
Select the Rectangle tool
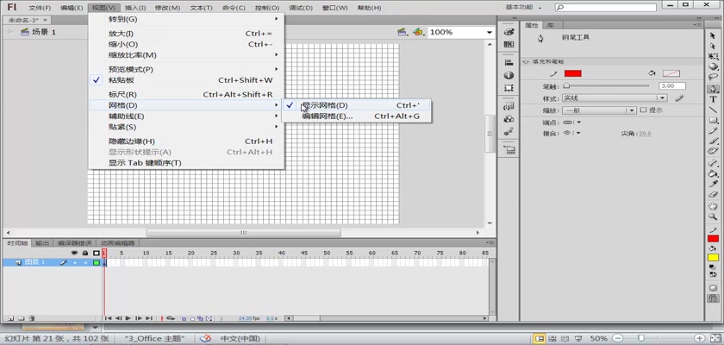(713, 121)
